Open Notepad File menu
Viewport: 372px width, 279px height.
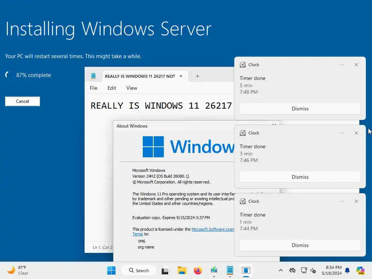coord(93,88)
